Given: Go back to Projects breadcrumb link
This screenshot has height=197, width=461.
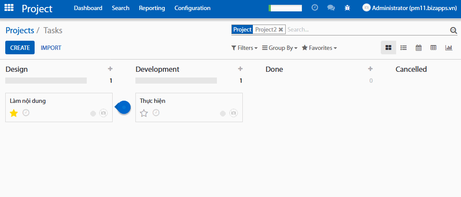Looking at the screenshot, I should (20, 30).
